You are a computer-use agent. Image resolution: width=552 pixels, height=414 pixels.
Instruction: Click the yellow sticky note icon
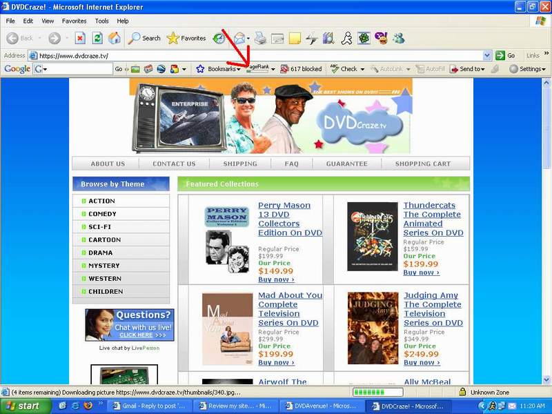(295, 38)
